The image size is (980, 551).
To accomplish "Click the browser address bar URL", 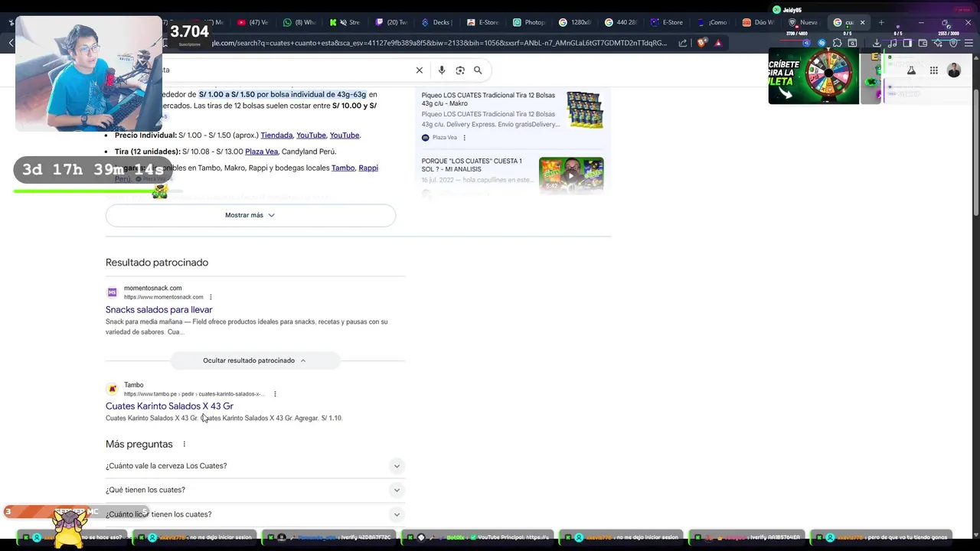I will [440, 43].
